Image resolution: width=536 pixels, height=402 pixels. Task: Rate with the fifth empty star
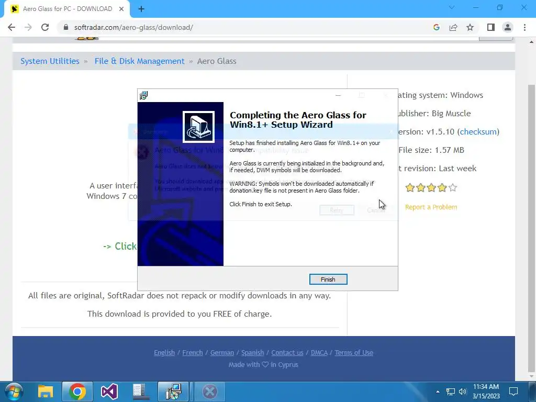tap(453, 187)
